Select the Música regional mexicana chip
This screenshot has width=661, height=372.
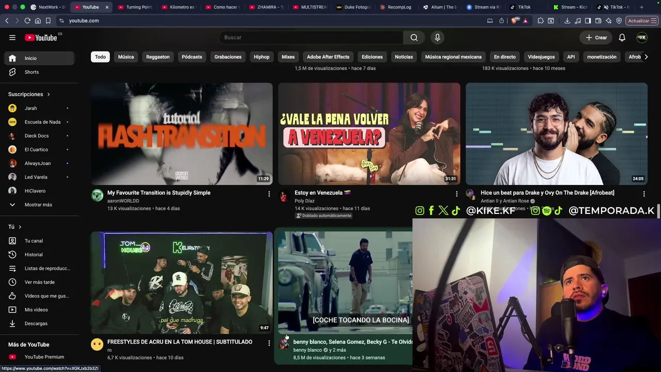click(453, 57)
